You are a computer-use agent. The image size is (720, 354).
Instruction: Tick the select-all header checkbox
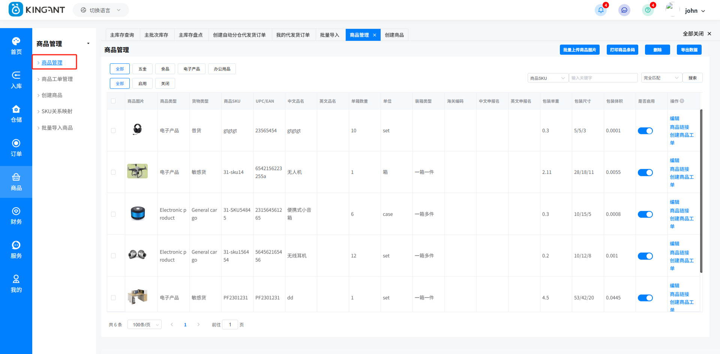(113, 101)
